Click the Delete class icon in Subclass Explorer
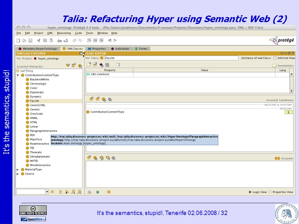This screenshot has height=224, width=299. [x=80, y=66]
